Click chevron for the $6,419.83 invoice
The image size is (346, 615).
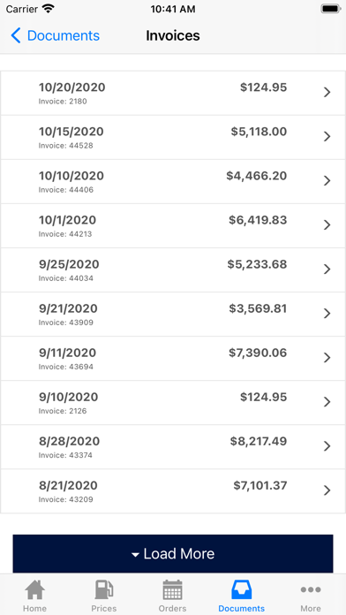[x=327, y=225]
